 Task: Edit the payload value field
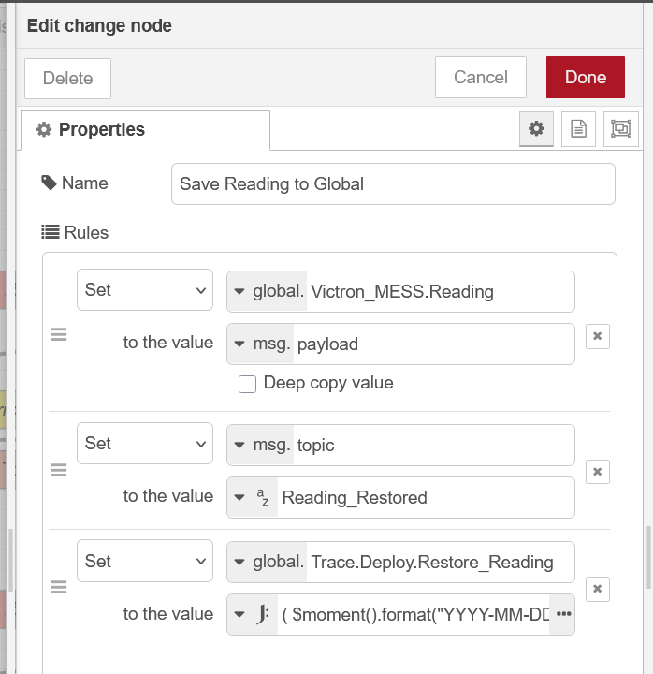(433, 344)
